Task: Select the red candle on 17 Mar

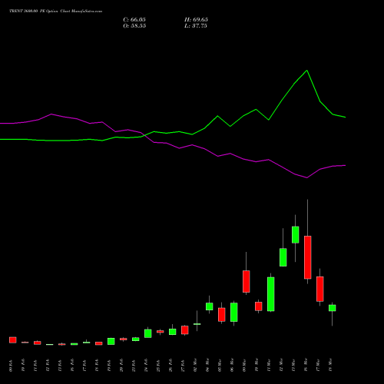Action: tap(320, 289)
